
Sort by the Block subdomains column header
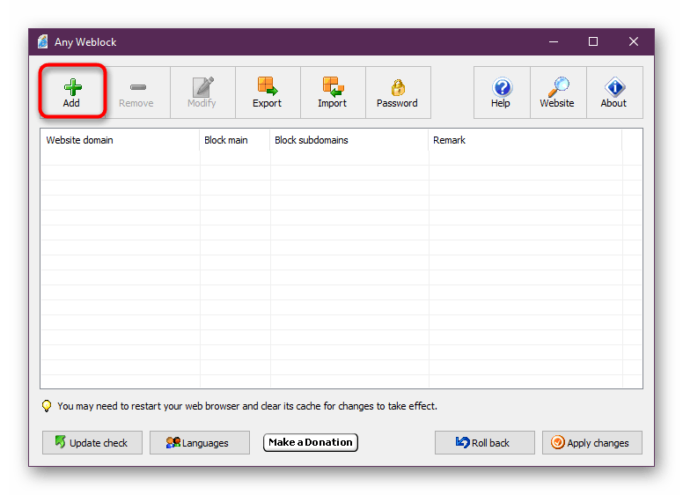pyautogui.click(x=349, y=140)
